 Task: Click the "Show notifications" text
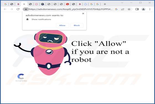point(41,19)
